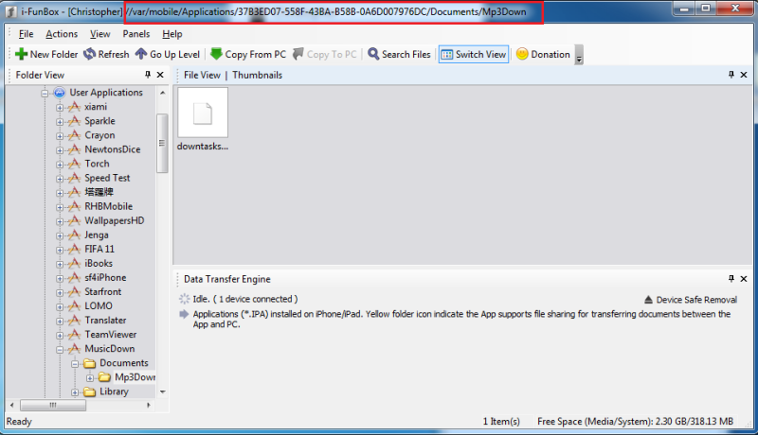Open Search Files tool
Viewport: 758px width, 435px height.
pyautogui.click(x=399, y=55)
